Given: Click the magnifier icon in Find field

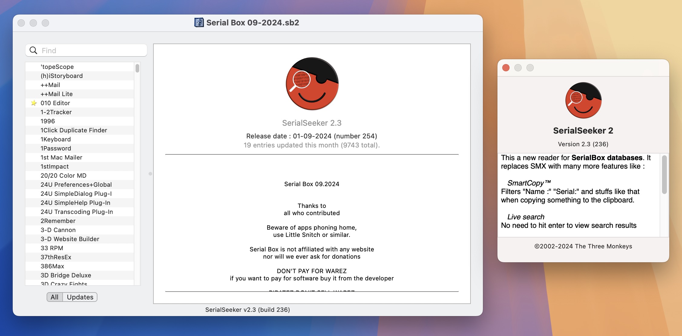Looking at the screenshot, I should (34, 50).
